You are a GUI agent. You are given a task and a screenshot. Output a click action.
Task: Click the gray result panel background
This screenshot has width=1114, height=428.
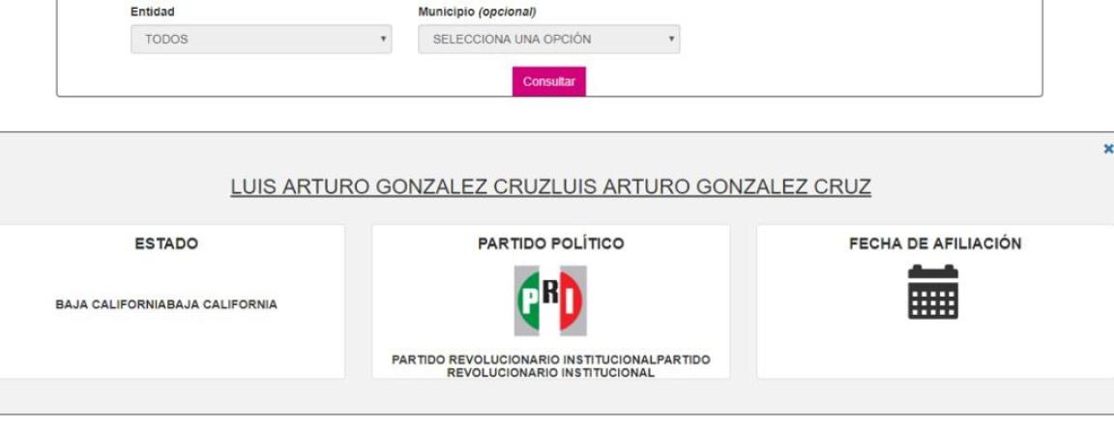[x=550, y=396]
